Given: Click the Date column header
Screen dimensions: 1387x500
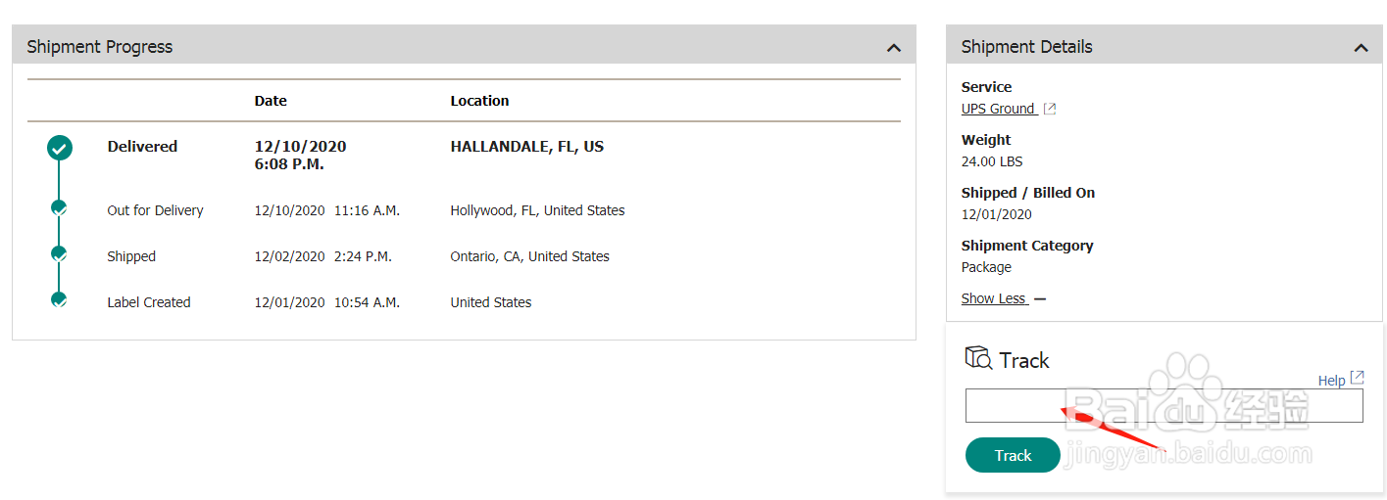Looking at the screenshot, I should tap(271, 101).
